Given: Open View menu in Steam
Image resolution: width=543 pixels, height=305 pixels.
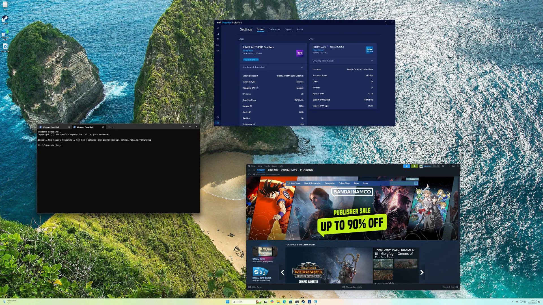Looking at the screenshot, I should pyautogui.click(x=260, y=166).
